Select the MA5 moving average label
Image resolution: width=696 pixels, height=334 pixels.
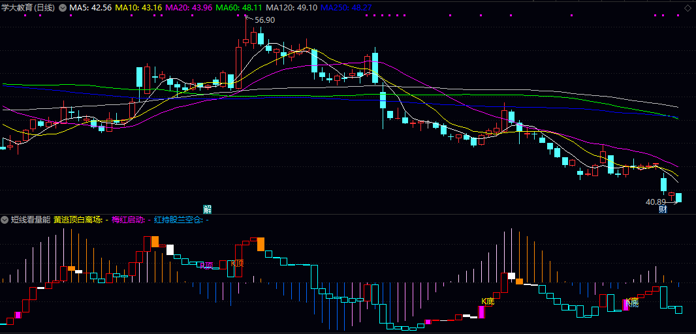point(90,8)
